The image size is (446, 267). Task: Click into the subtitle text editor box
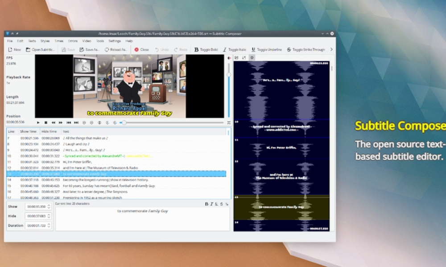click(x=143, y=219)
